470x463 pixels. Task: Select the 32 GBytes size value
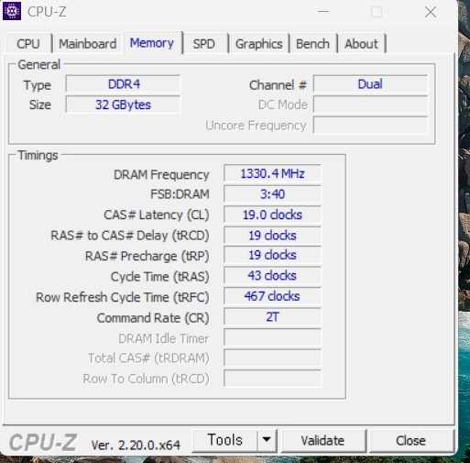pyautogui.click(x=123, y=105)
